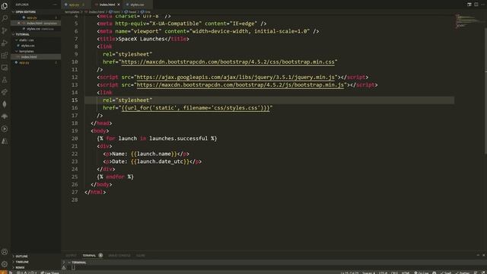Collapse the templates folder
This screenshot has height=274, width=487.
(x=36, y=51)
